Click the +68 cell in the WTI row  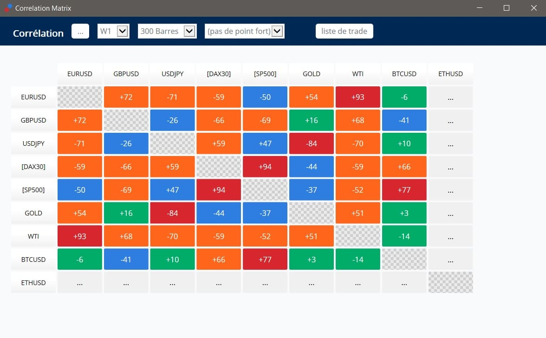[x=126, y=236]
